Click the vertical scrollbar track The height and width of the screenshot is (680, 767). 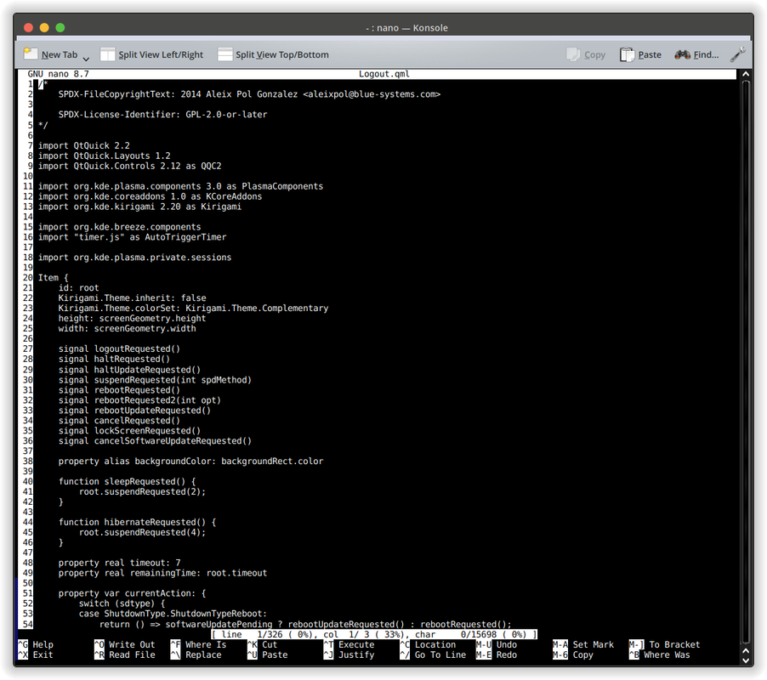pyautogui.click(x=746, y=362)
